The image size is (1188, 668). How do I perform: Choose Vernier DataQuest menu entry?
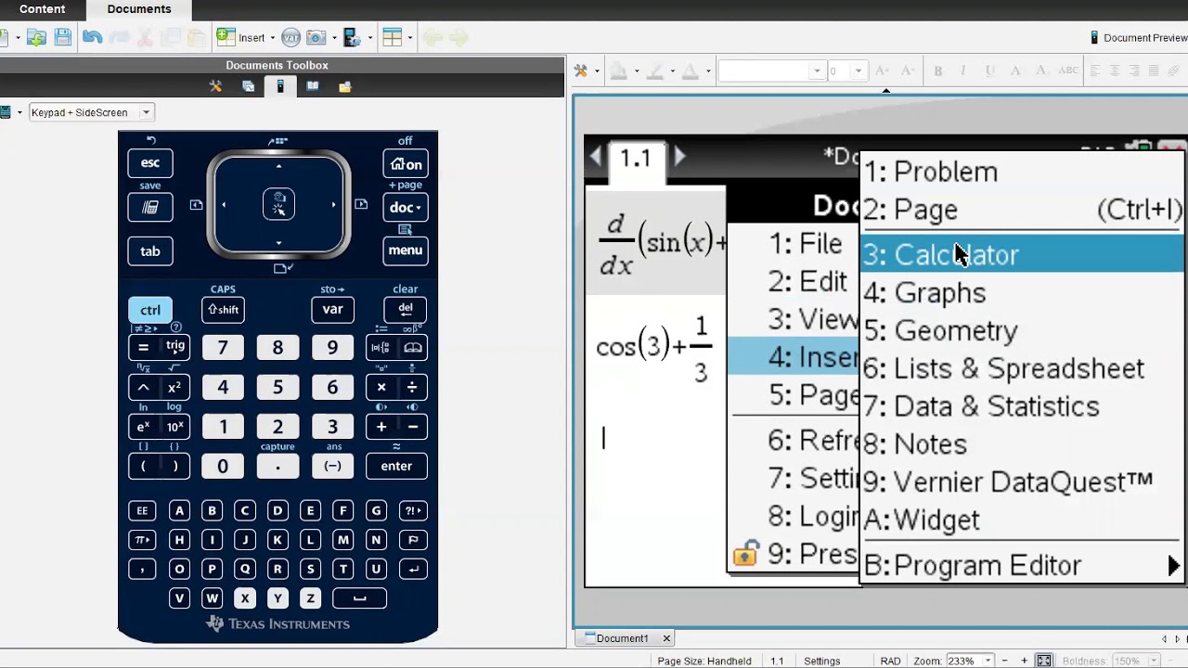[x=1023, y=482]
